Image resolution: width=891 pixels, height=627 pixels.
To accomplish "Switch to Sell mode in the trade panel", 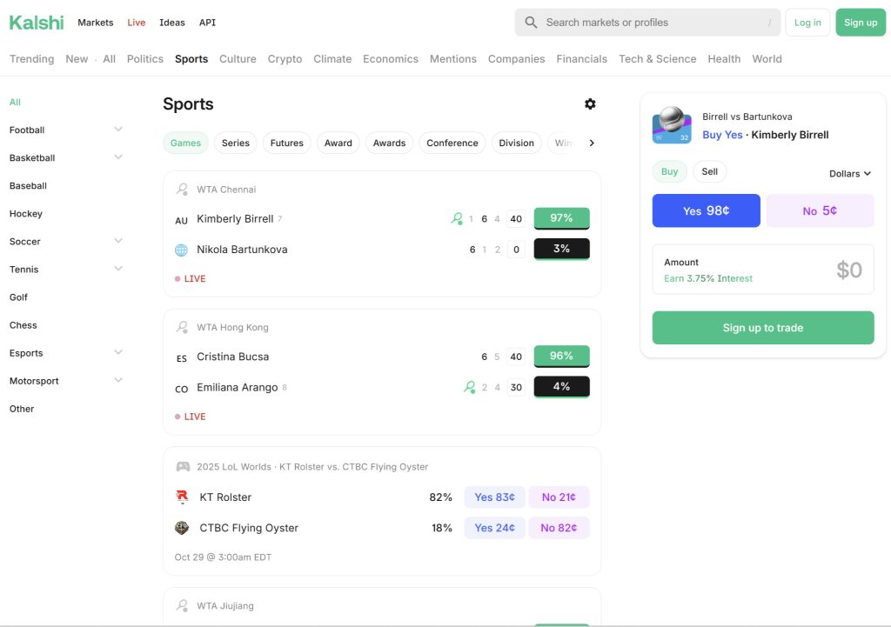I will point(709,171).
